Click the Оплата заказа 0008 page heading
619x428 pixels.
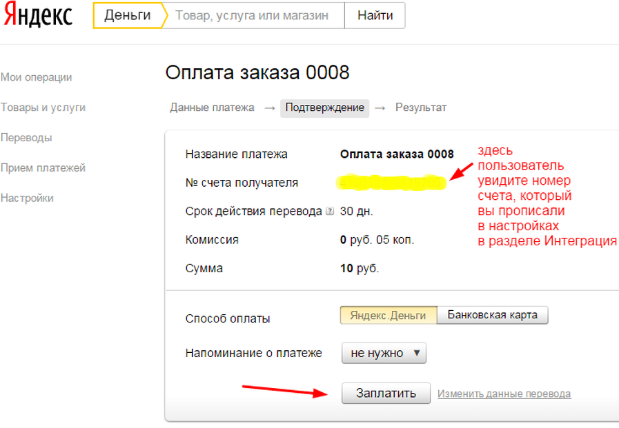(x=257, y=72)
